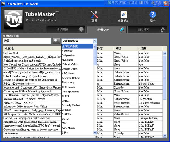Click the results table scrollbar thumb
Screen dimensions: 170x142
[165, 78]
